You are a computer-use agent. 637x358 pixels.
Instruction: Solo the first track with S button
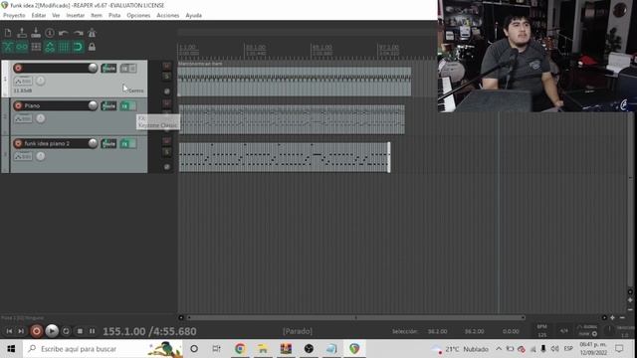(x=166, y=77)
